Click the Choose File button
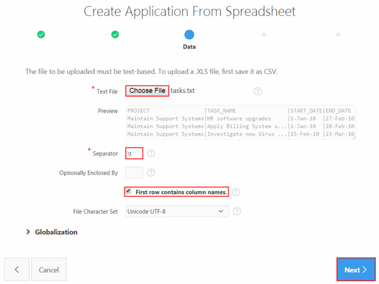The width and height of the screenshot is (379, 284). [x=147, y=91]
